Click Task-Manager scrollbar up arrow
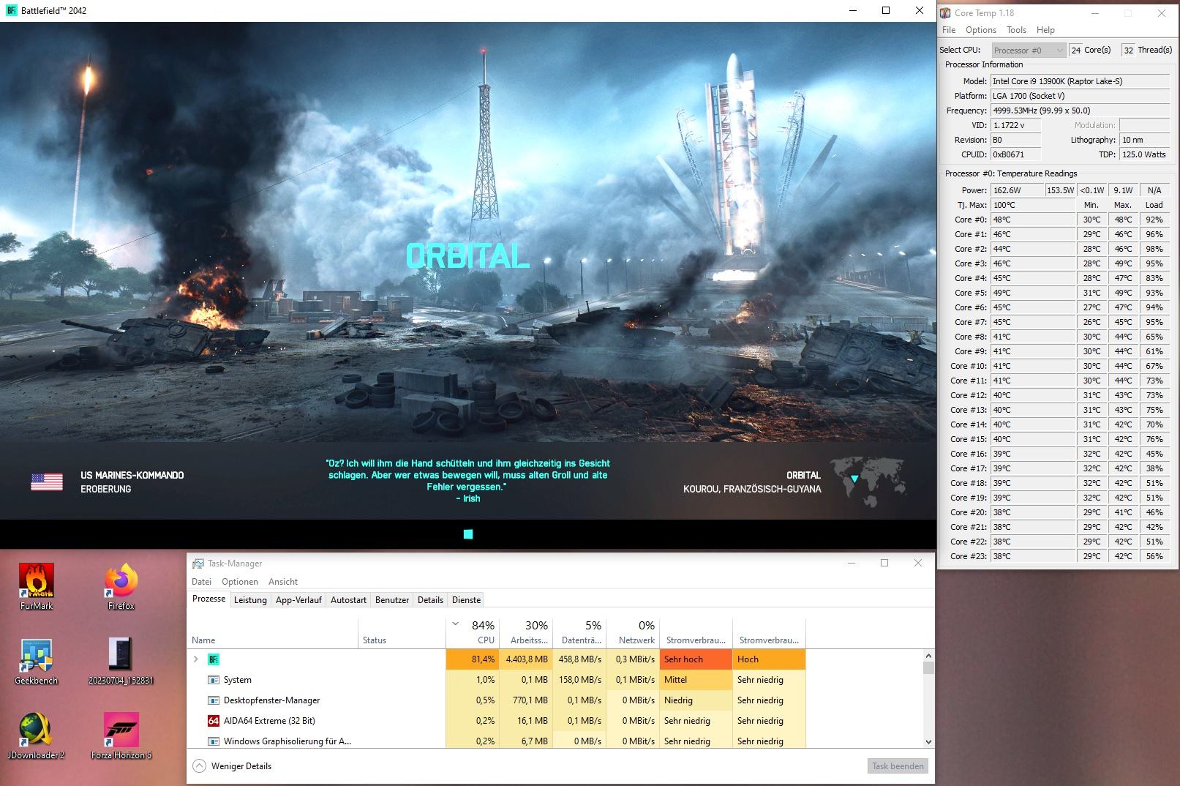Viewport: 1180px width, 786px height. pos(928,656)
